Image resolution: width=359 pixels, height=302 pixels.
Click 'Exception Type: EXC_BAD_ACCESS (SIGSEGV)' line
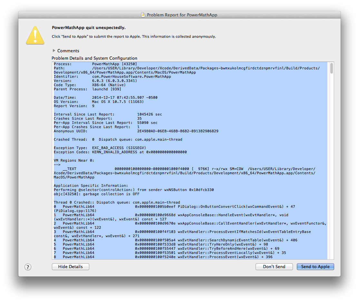100,148
